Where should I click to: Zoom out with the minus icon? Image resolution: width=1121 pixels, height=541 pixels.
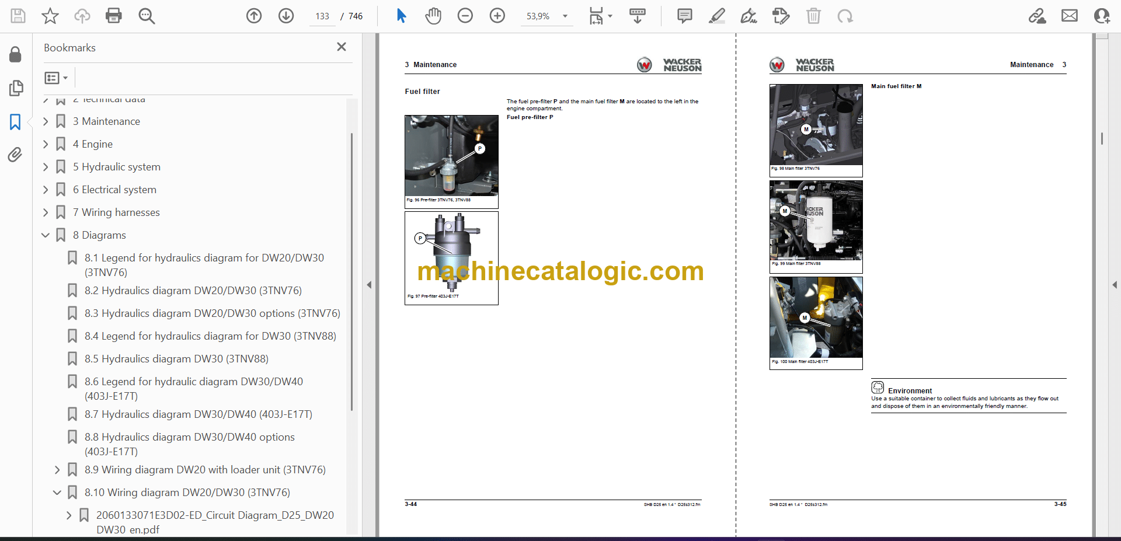465,16
